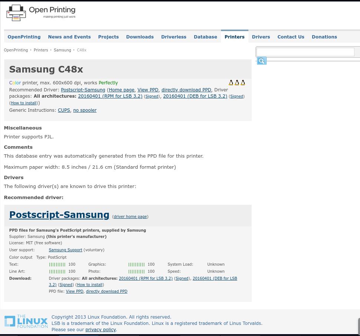360x336 pixels.
Task: Open the Donations tab
Action: [x=324, y=37]
